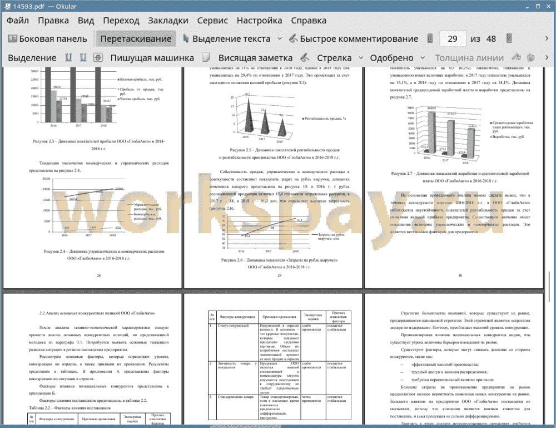The width and height of the screenshot is (556, 428).
Task: Expand the Выделение текста tool dropdown arrow
Action: click(x=280, y=39)
